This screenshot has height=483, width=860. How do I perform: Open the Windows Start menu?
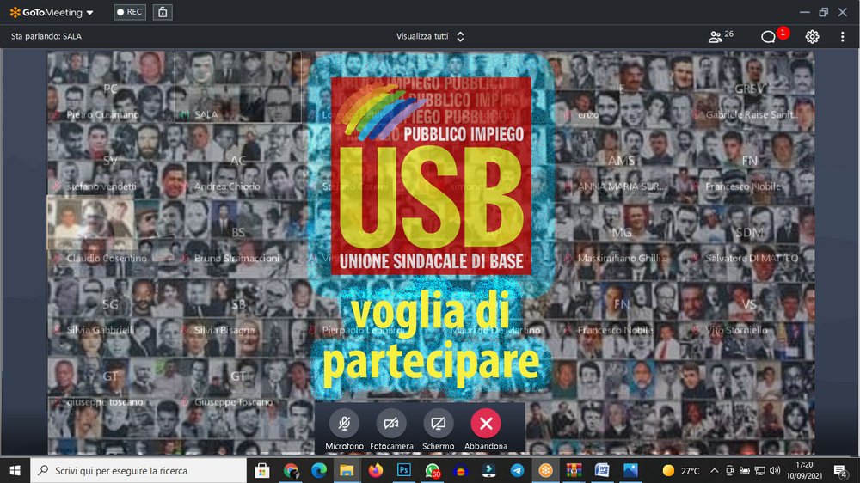tap(15, 470)
